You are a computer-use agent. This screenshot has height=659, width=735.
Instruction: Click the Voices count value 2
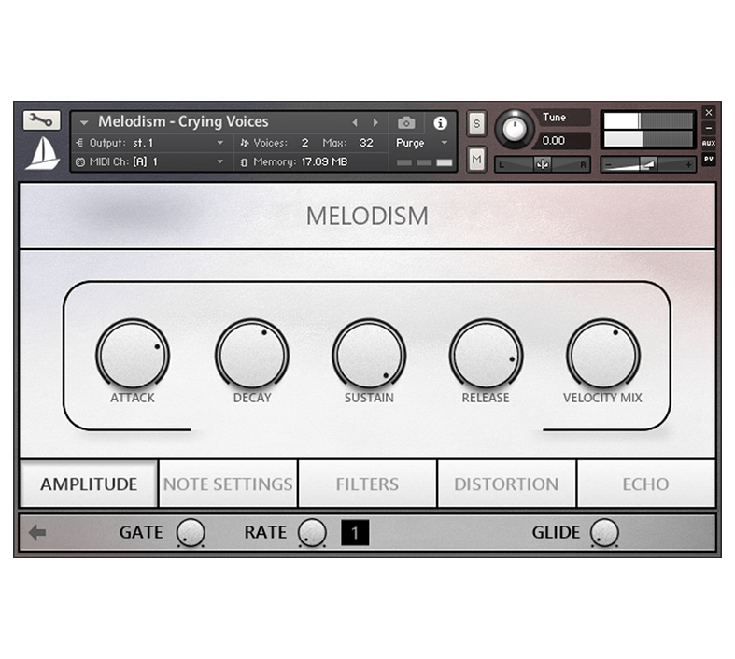(304, 143)
